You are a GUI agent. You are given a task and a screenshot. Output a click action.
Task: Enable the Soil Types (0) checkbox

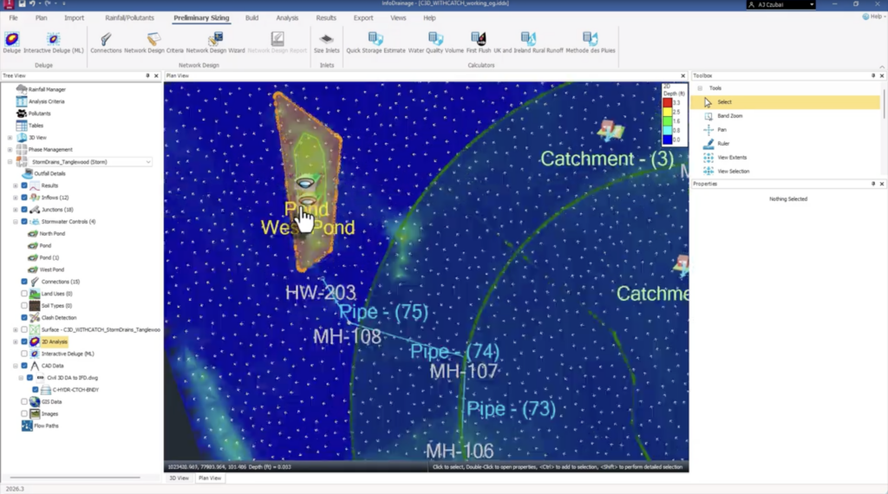(24, 306)
